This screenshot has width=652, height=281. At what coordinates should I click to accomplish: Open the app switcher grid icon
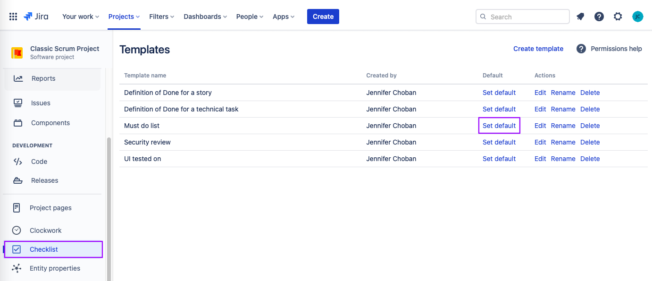pos(13,17)
